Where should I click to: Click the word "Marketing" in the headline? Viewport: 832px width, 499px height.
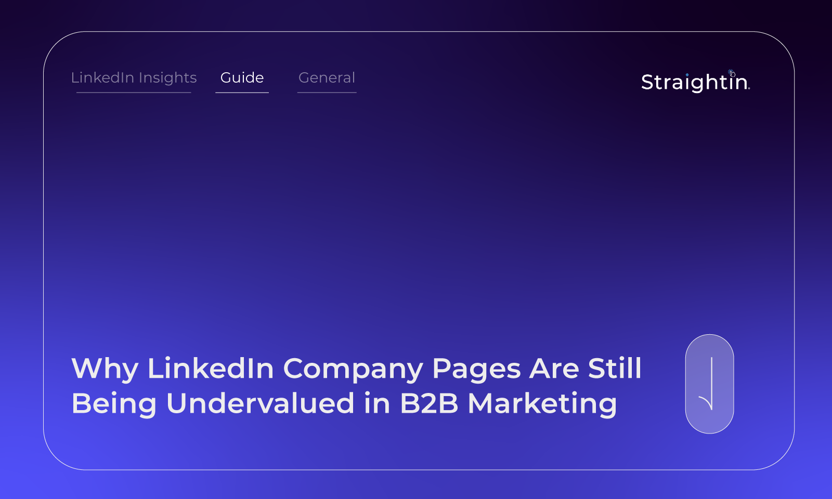click(x=542, y=404)
